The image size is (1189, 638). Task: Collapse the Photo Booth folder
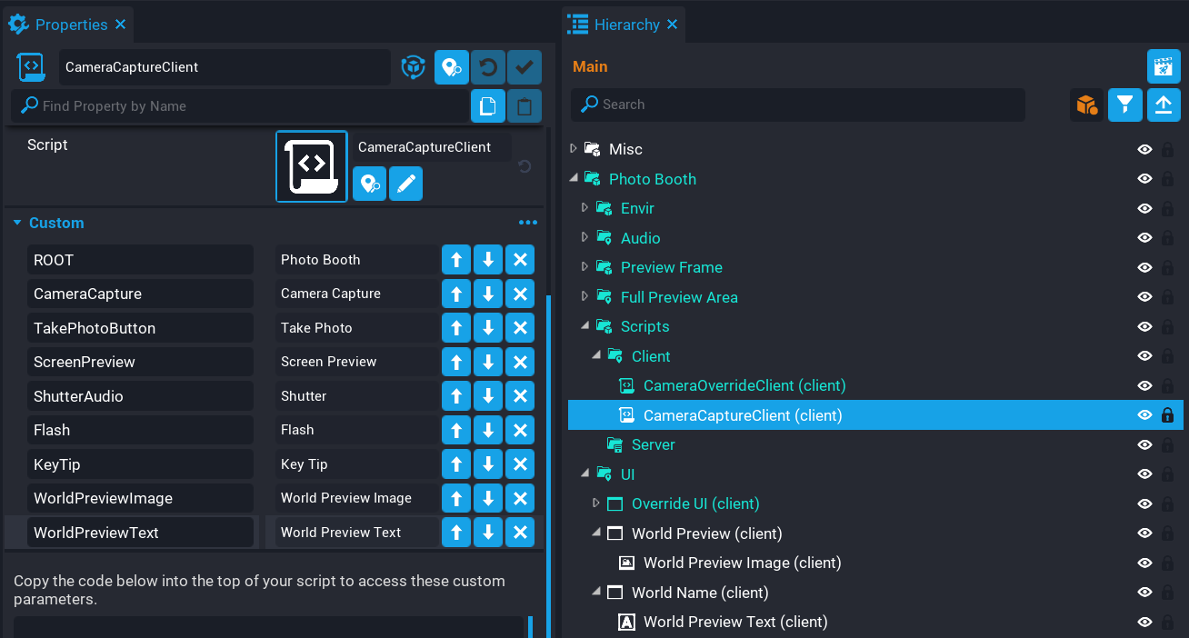(574, 178)
